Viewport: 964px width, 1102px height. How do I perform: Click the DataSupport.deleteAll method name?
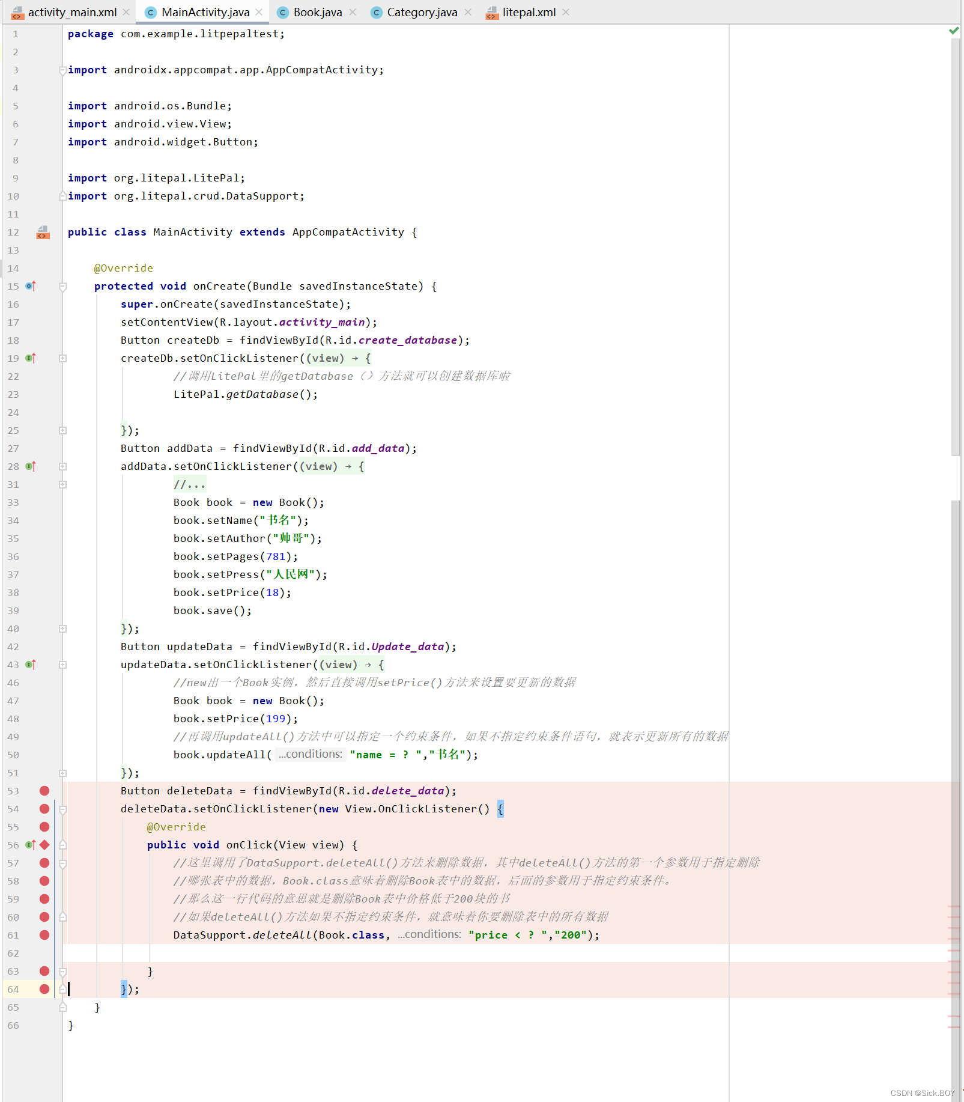tap(282, 935)
